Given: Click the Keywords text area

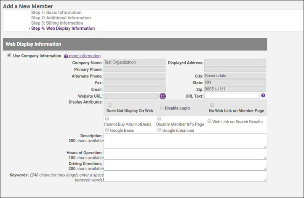Looking at the screenshot, I should [185, 176].
